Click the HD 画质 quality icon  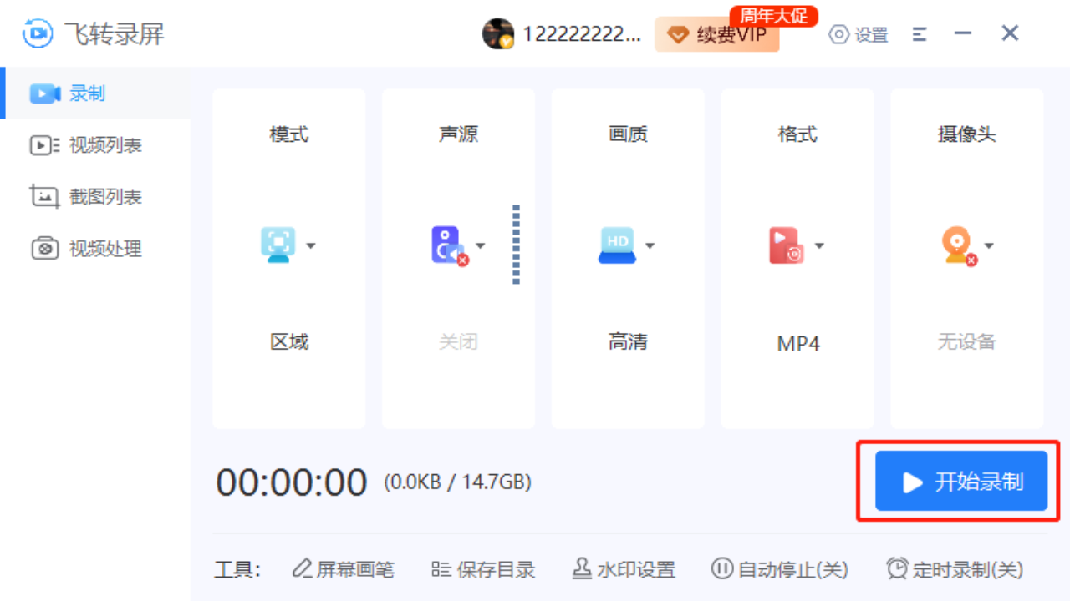[x=618, y=245]
